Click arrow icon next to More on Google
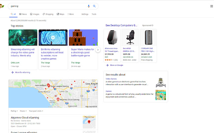Viewport: 214px width, 133px height. [x=107, y=65]
